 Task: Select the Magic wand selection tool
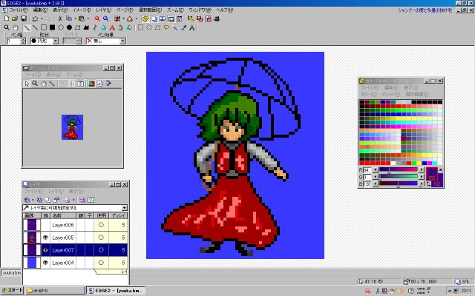tap(175, 28)
